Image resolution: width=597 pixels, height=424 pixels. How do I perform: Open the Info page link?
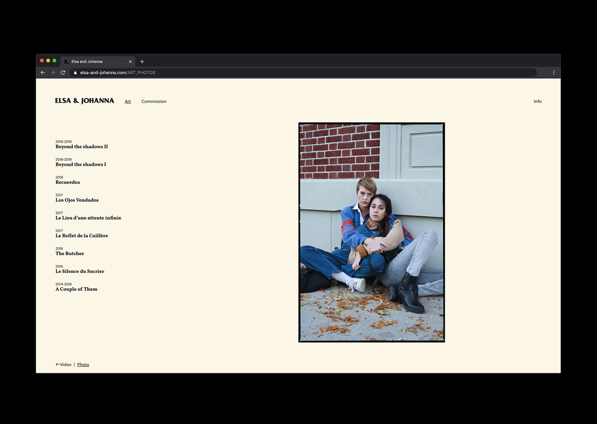click(537, 102)
